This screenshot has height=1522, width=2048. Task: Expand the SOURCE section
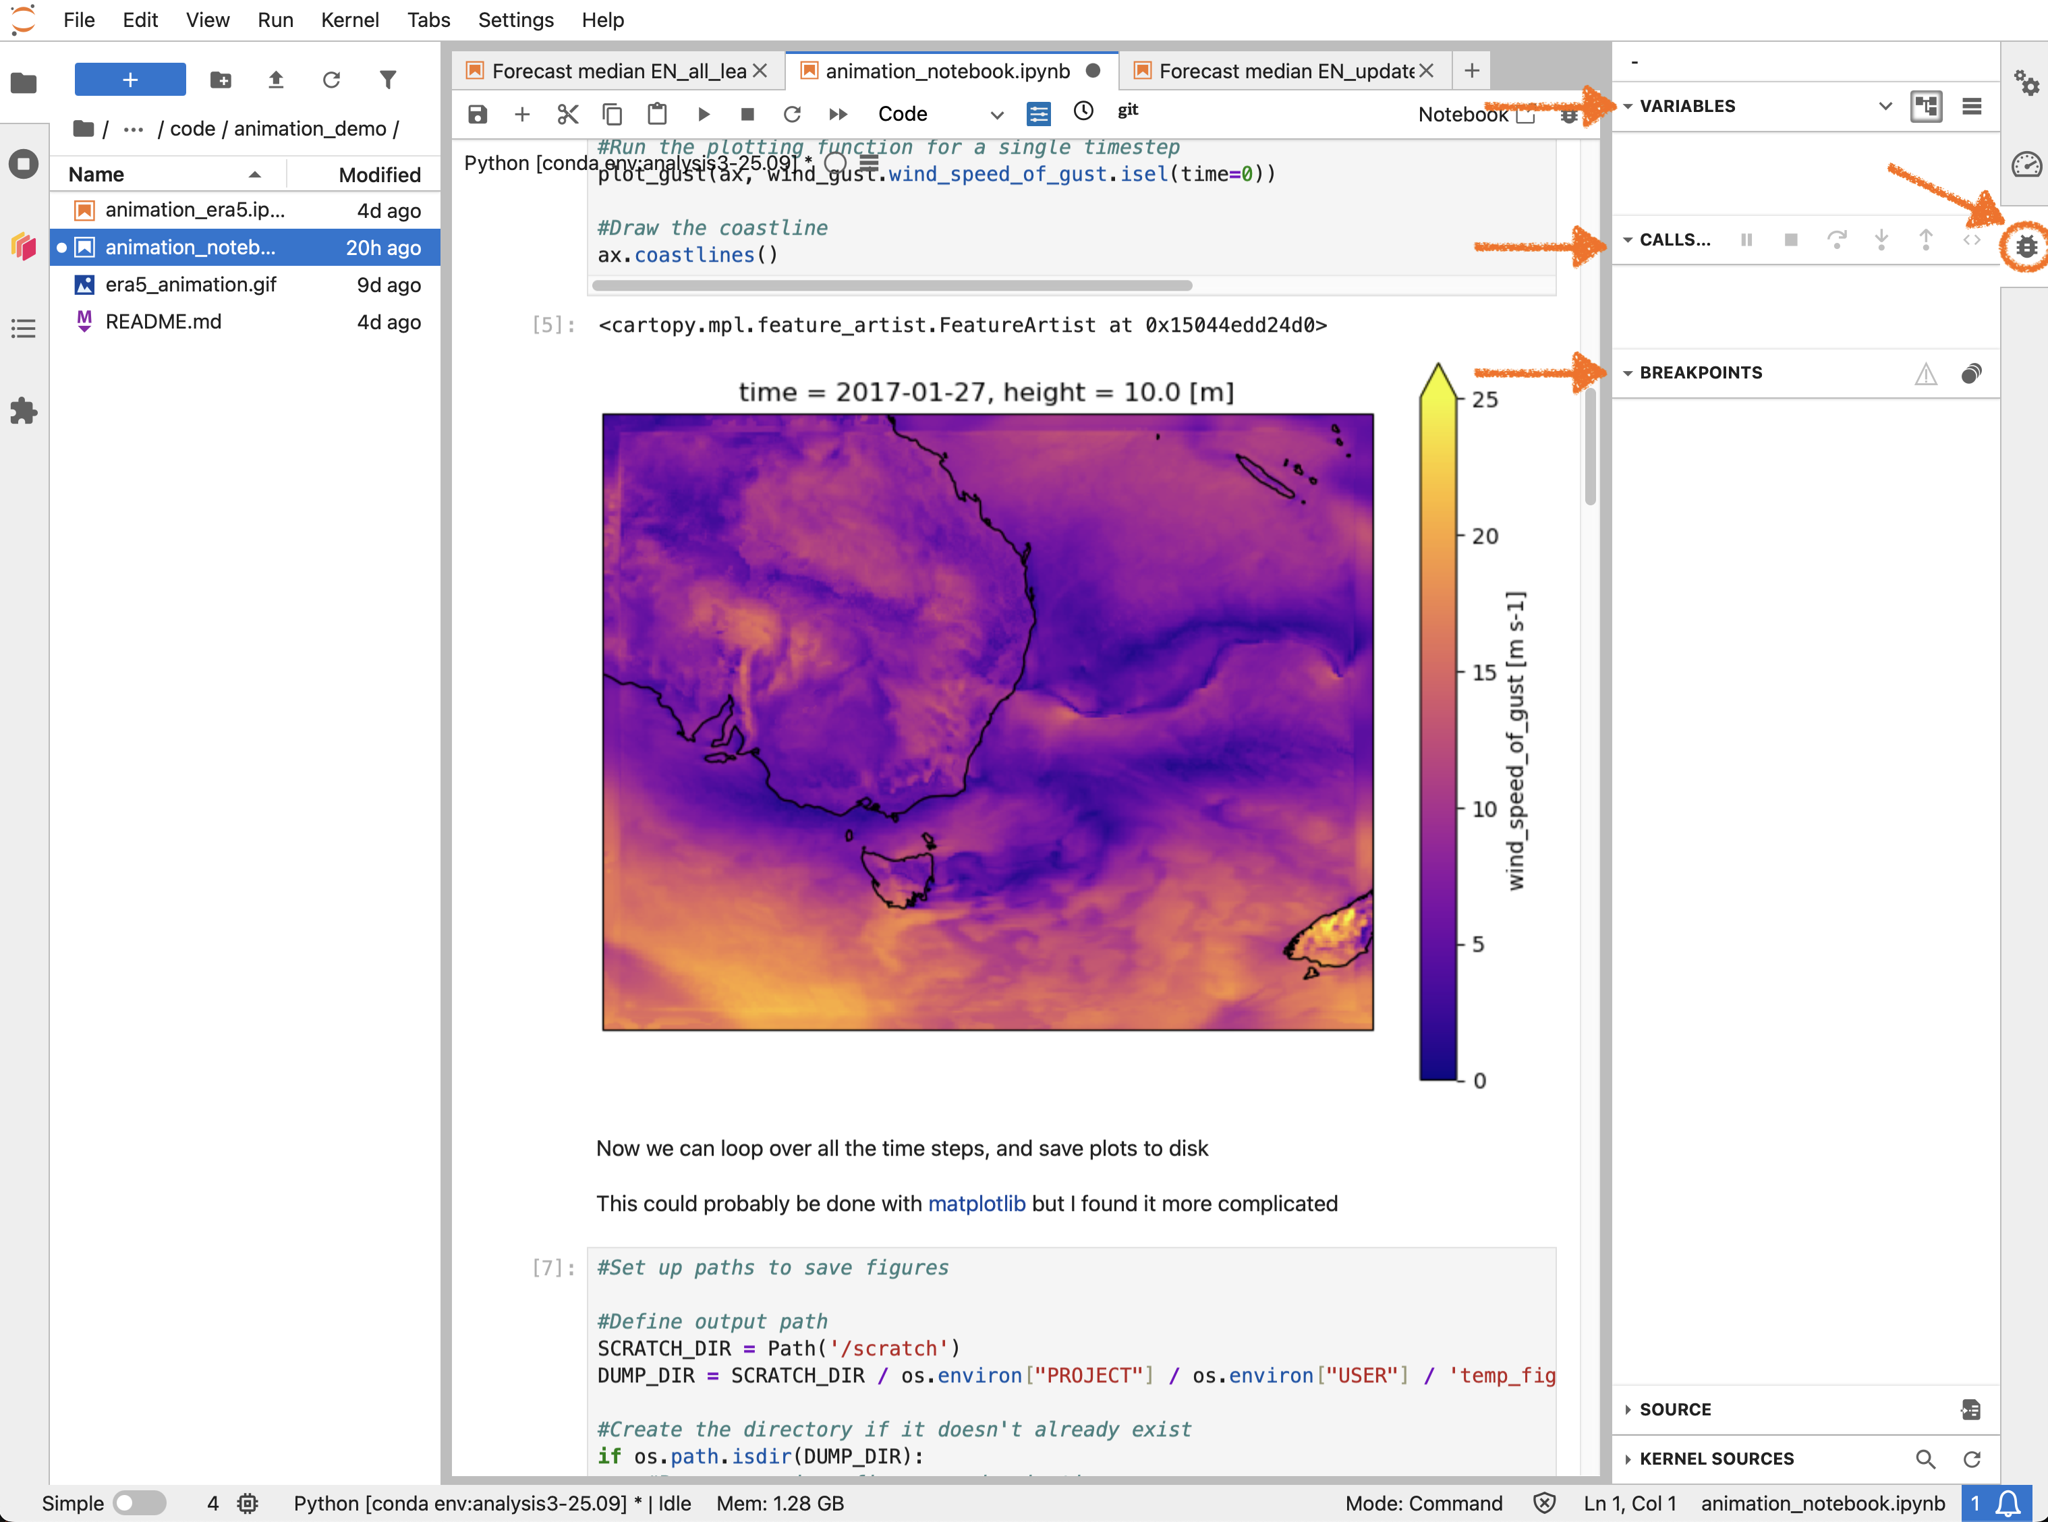click(1674, 1409)
